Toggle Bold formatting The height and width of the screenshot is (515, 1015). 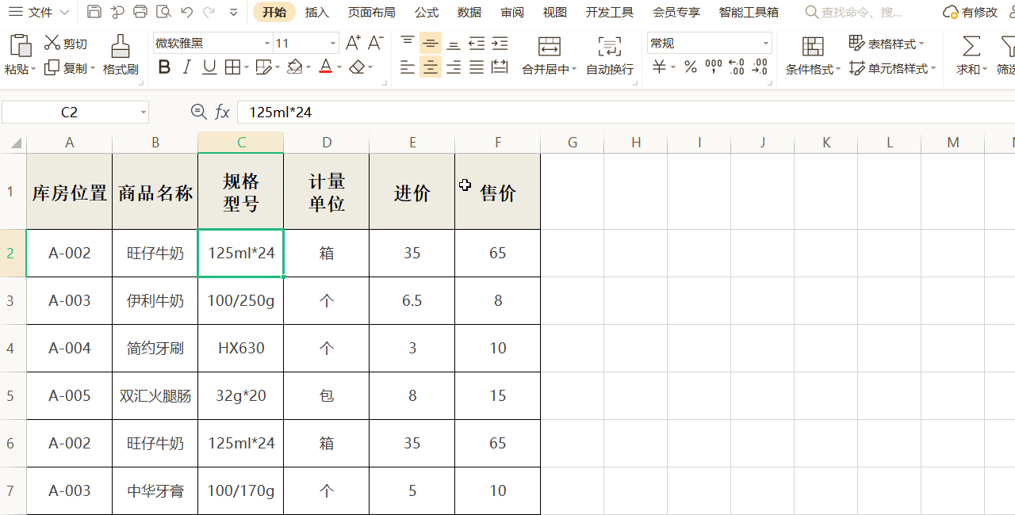click(x=164, y=67)
